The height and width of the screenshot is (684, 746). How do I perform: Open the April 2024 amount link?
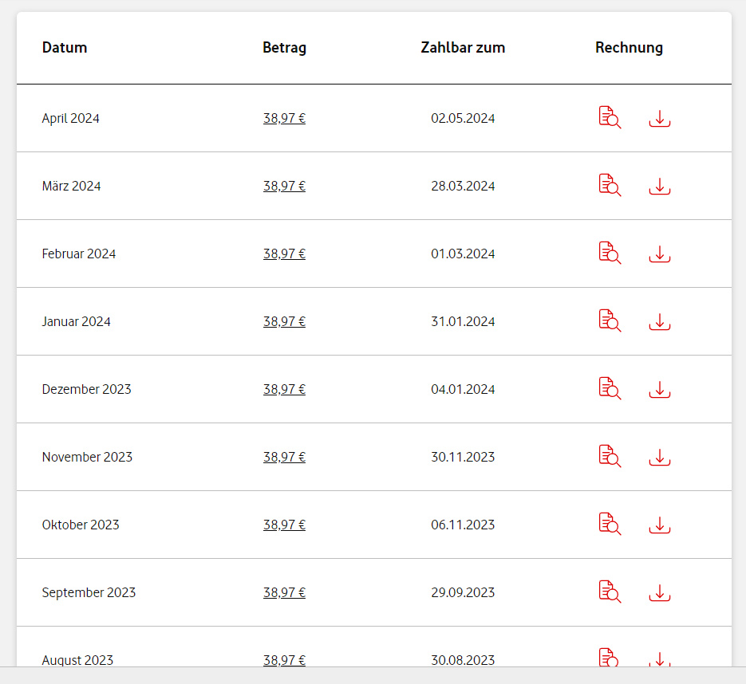(x=284, y=119)
